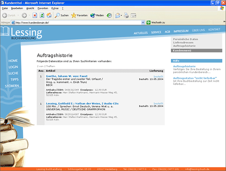Expand the toolbar overflow chevron
The height and width of the screenshot is (171, 226).
(x=224, y=21)
